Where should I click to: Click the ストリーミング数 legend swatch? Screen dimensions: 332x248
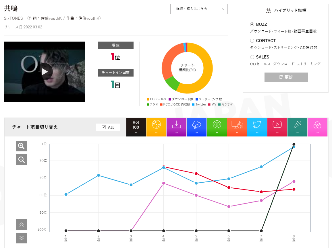pyautogui.click(x=197, y=99)
